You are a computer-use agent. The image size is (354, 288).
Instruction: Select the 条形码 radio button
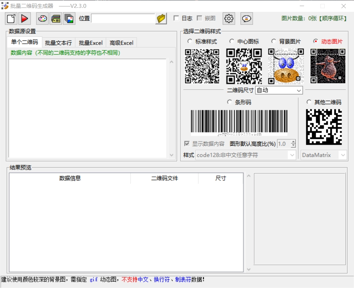pos(229,102)
